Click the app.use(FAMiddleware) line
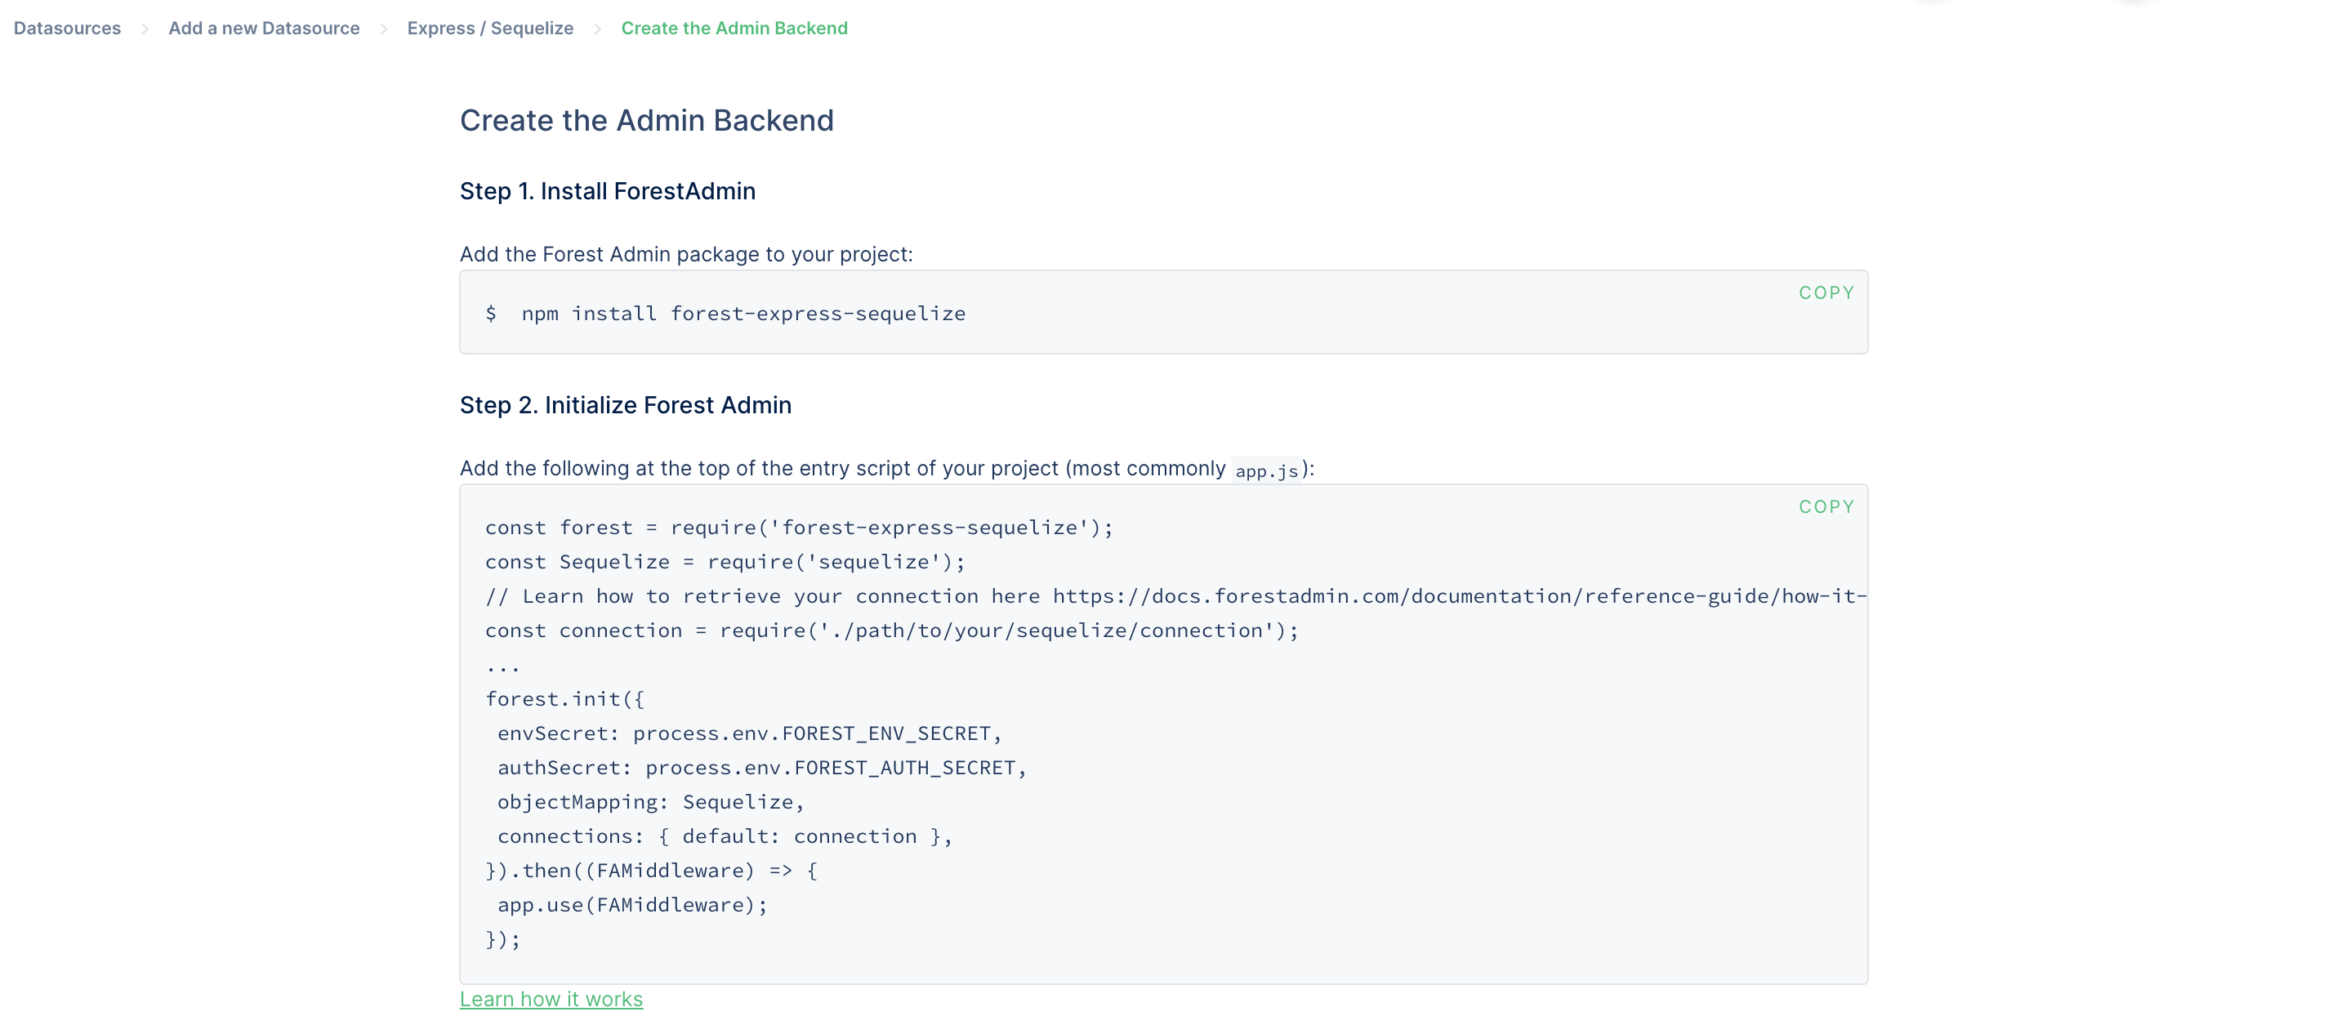The width and height of the screenshot is (2328, 1034). click(631, 906)
